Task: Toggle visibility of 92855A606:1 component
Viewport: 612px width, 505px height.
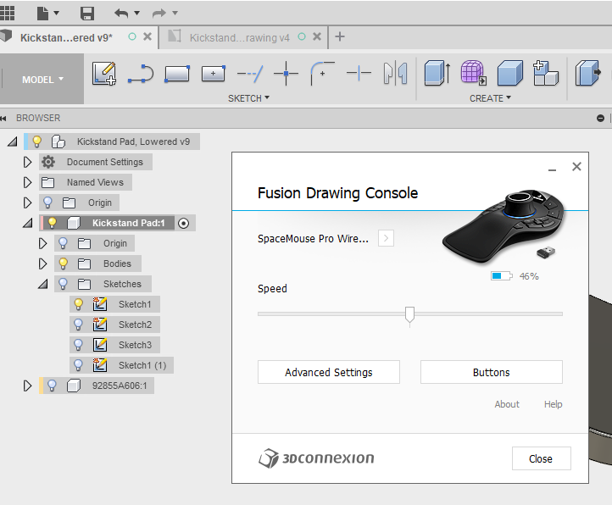Action: (52, 386)
